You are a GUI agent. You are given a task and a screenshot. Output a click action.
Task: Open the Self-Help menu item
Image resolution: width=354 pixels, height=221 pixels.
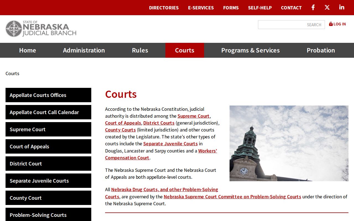click(x=260, y=8)
